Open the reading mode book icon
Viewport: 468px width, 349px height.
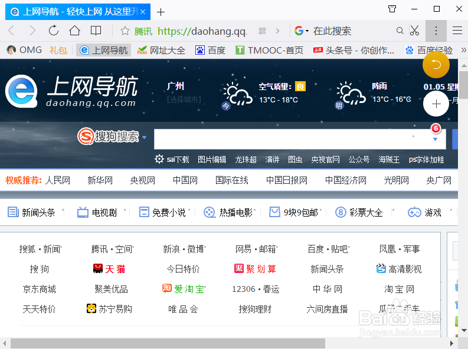(x=96, y=31)
